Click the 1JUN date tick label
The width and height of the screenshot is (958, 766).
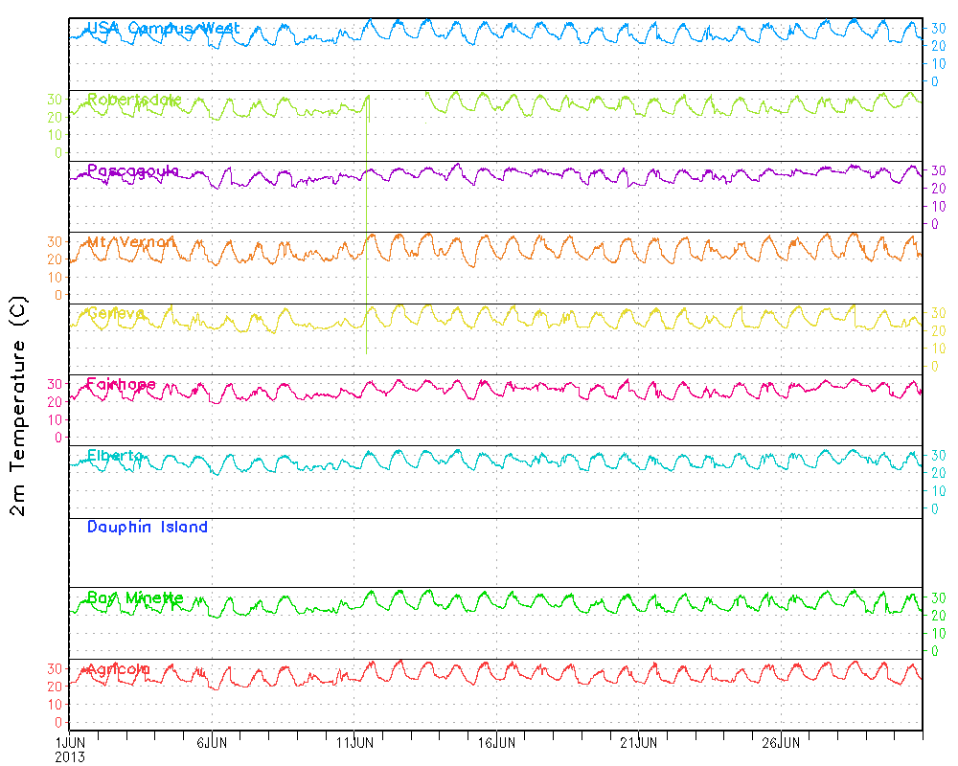pos(70,742)
